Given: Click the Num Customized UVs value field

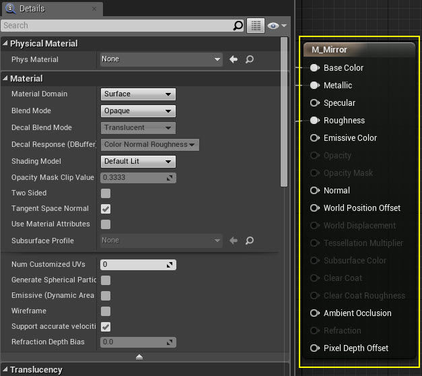Looking at the screenshot, I should point(133,265).
